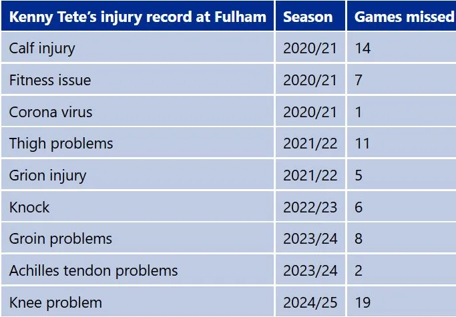
Task: Select the Achilles tendon problems cell
Action: (93, 270)
